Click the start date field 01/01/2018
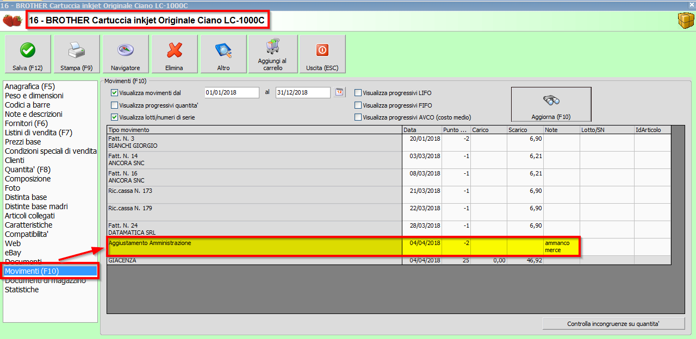The width and height of the screenshot is (696, 339). (232, 92)
